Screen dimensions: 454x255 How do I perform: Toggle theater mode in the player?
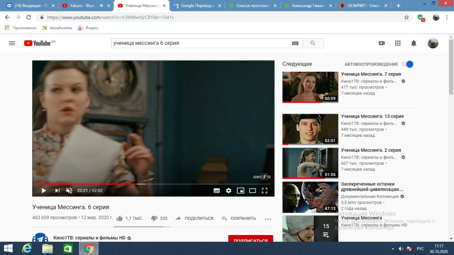252,190
